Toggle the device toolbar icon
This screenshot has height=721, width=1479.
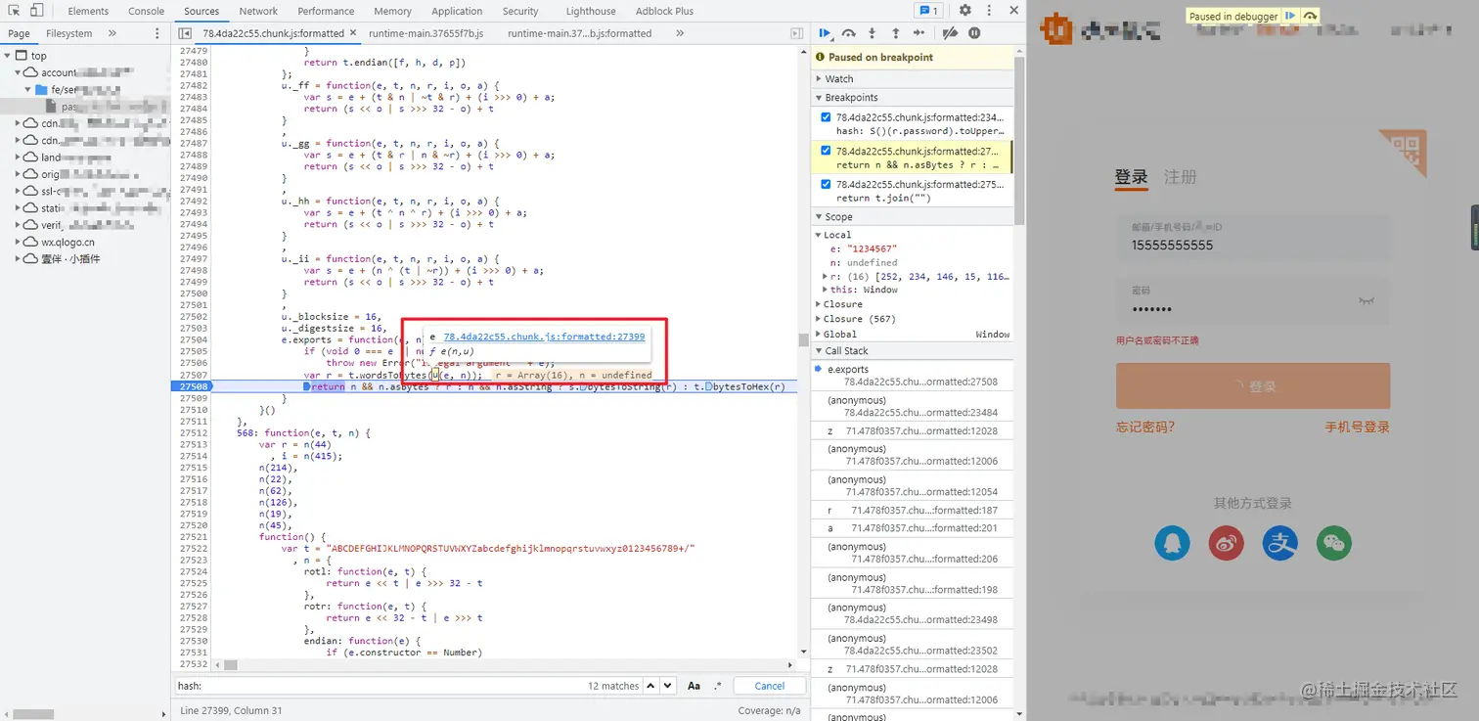click(36, 11)
